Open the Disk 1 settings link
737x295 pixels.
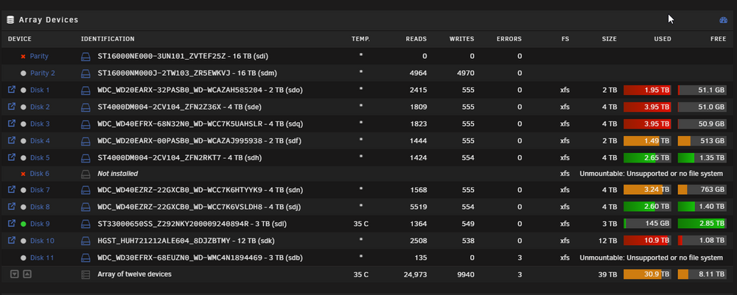point(40,90)
